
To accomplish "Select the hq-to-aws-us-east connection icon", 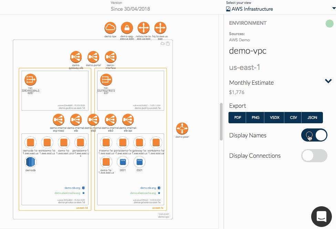I will 160,28.
